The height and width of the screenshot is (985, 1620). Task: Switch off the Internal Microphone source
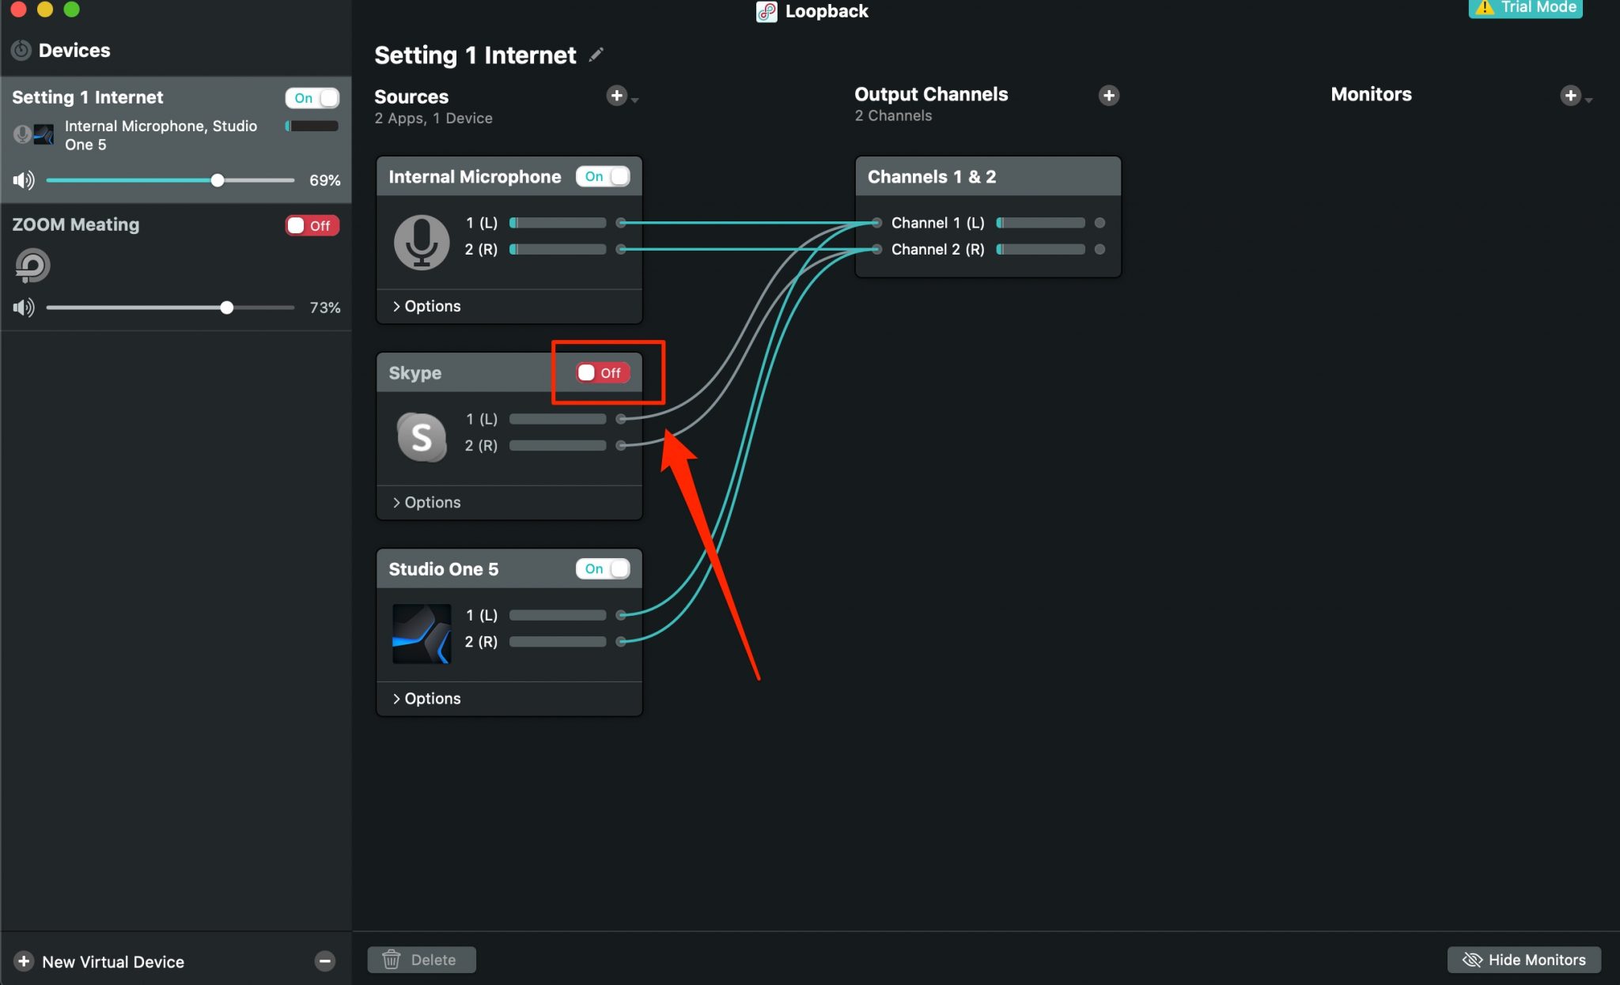click(x=604, y=176)
